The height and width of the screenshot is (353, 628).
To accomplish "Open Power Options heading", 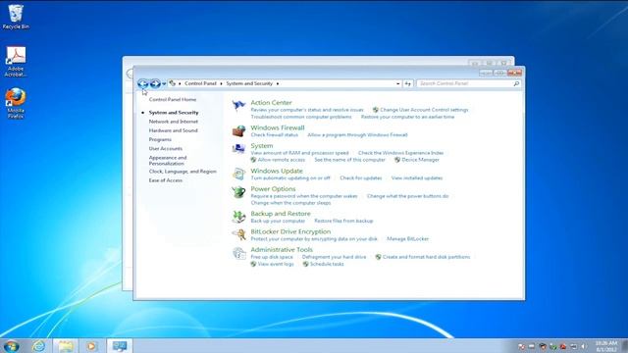I will click(x=273, y=189).
